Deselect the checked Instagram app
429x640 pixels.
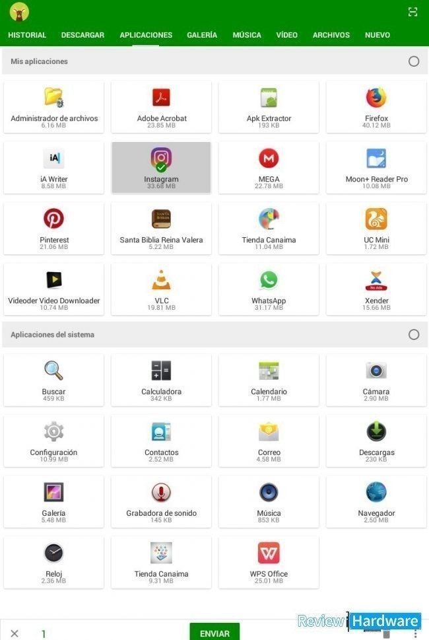(x=161, y=167)
